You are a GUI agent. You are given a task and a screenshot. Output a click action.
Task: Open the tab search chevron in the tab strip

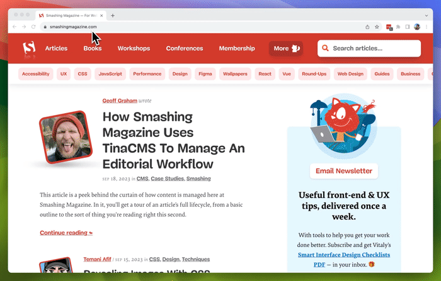[426, 15]
